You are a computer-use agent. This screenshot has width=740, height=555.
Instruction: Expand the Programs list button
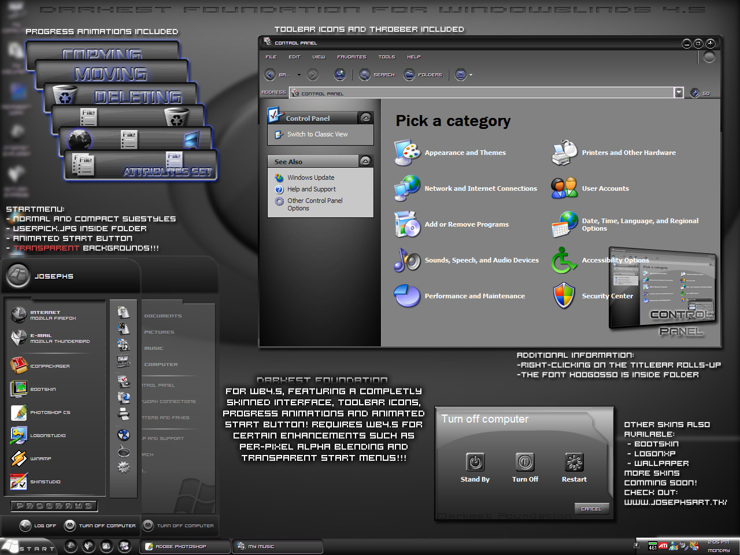click(x=54, y=506)
